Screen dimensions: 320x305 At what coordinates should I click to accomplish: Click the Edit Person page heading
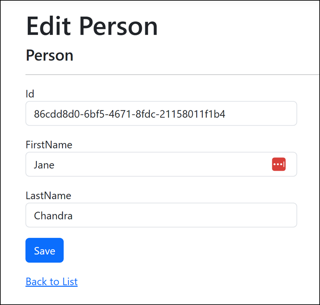coord(92,26)
